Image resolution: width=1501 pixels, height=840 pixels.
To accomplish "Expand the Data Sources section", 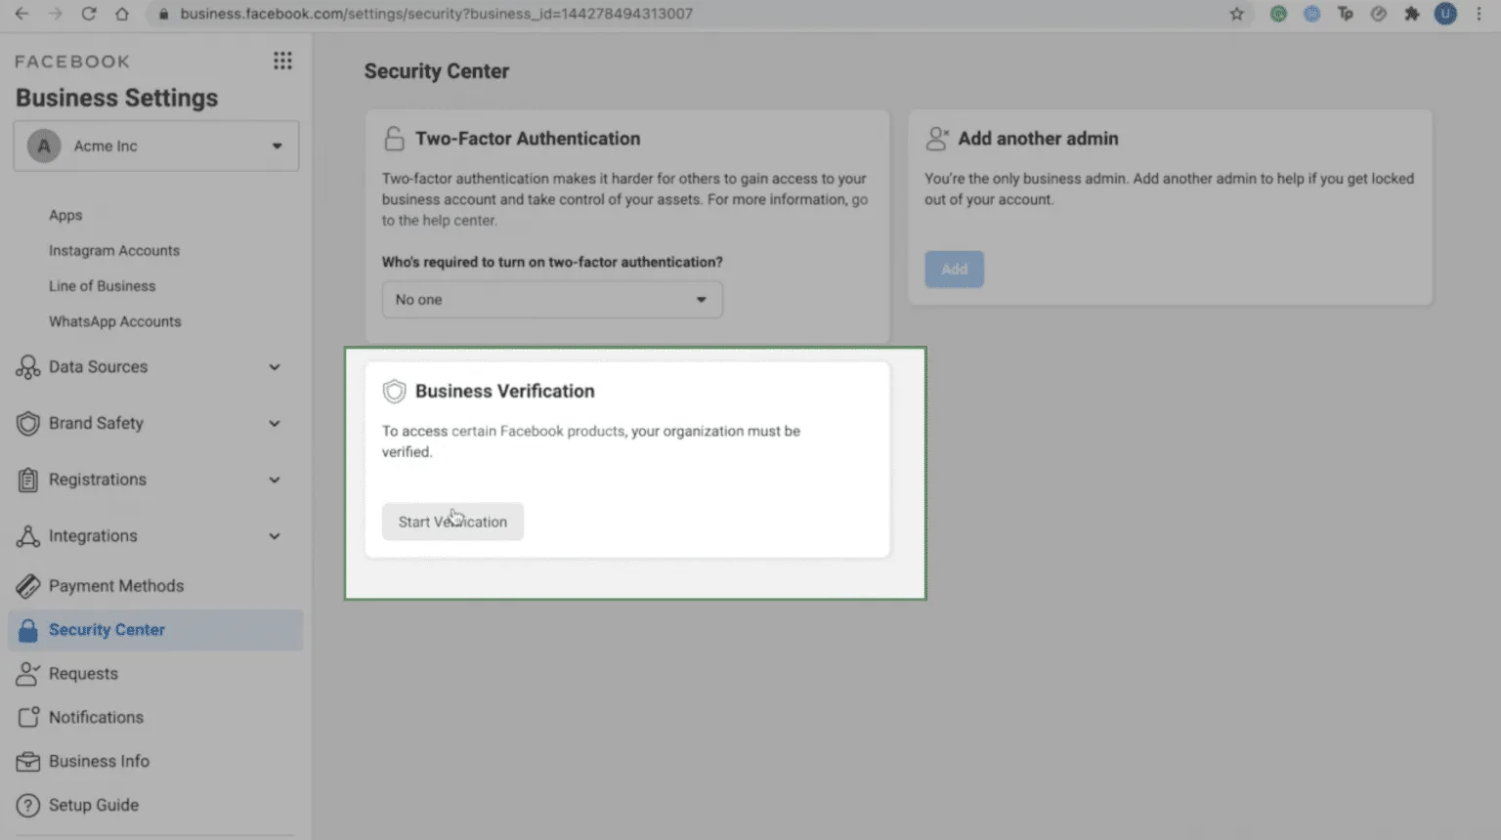I will pyautogui.click(x=275, y=367).
